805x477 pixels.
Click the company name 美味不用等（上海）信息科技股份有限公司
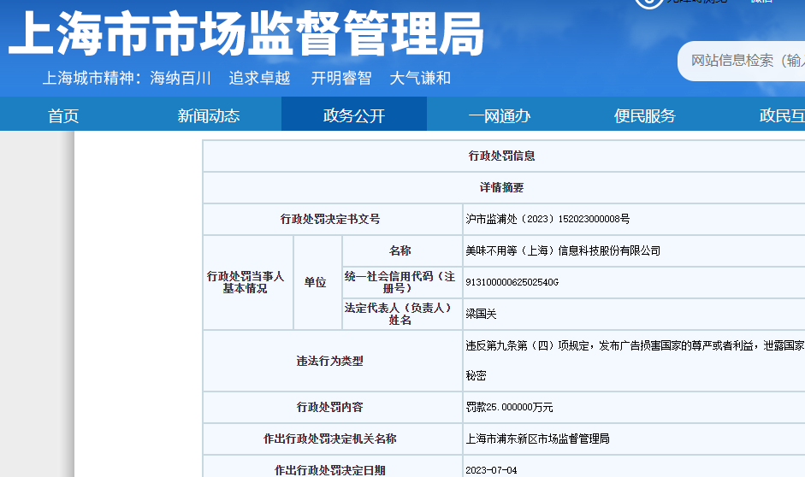pyautogui.click(x=563, y=250)
